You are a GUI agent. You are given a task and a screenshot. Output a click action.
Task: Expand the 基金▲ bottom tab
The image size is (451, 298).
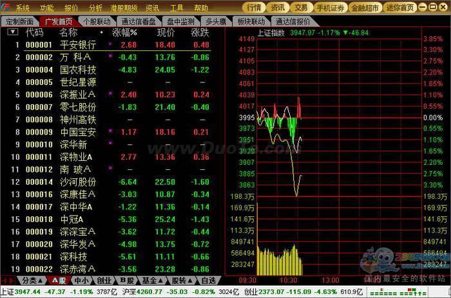pyautogui.click(x=153, y=281)
